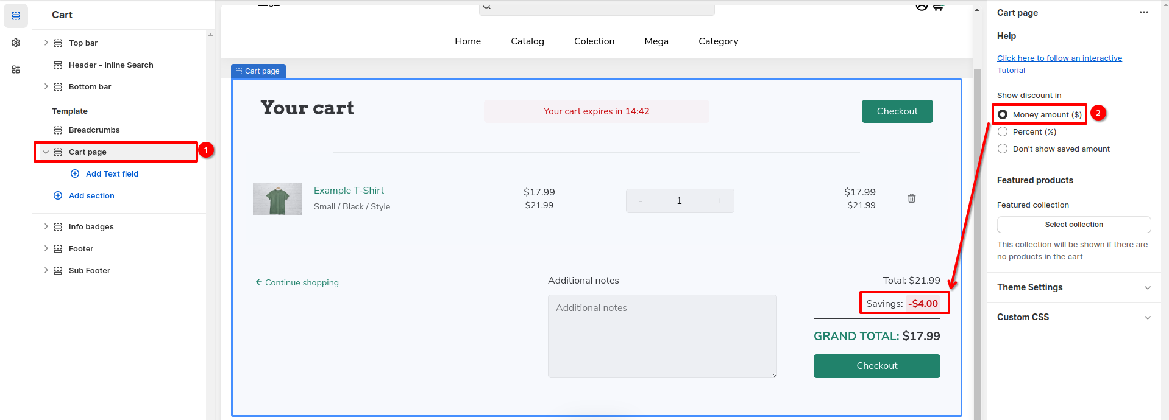The image size is (1169, 420).
Task: Click the Additional notes text area
Action: (662, 336)
